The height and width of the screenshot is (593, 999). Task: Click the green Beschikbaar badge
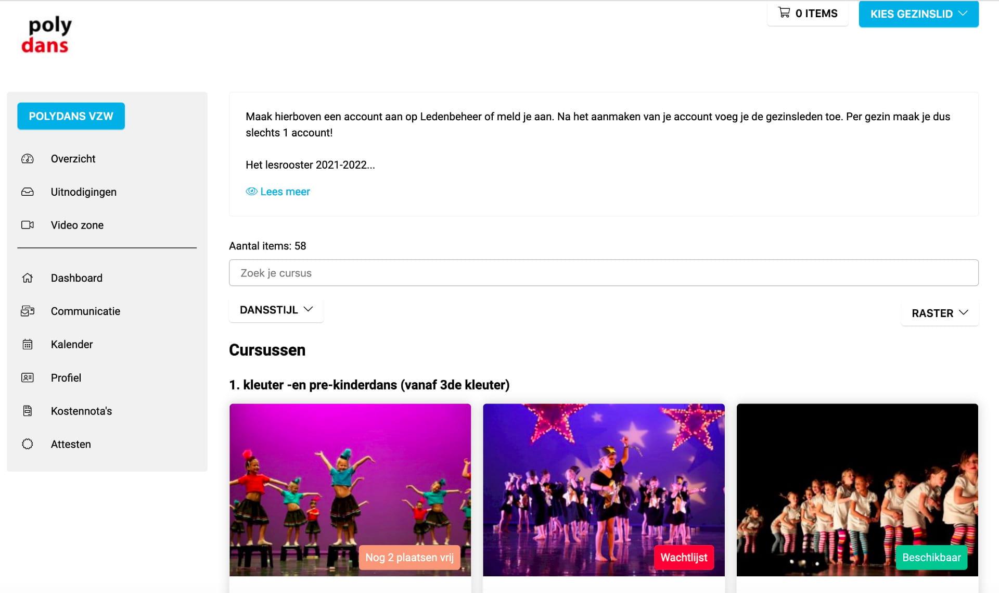tap(931, 558)
